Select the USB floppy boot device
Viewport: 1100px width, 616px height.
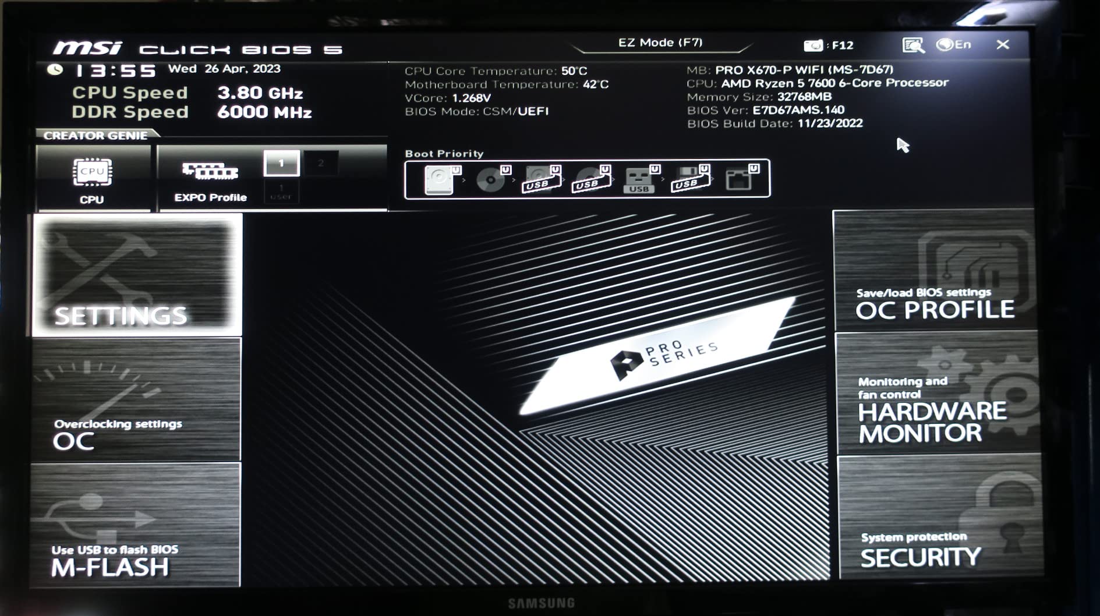pos(691,179)
